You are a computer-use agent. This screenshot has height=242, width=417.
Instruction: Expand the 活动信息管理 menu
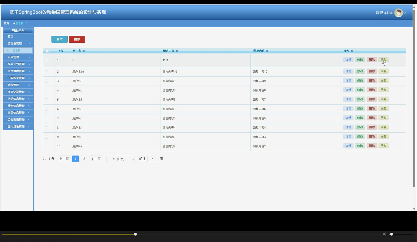pyautogui.click(x=18, y=99)
